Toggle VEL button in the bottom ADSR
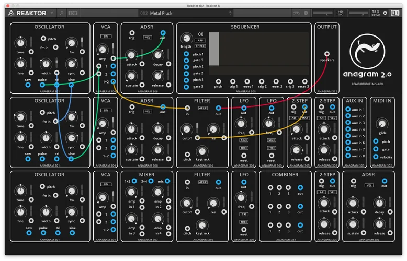This screenshot has height=261, width=407. point(369,186)
